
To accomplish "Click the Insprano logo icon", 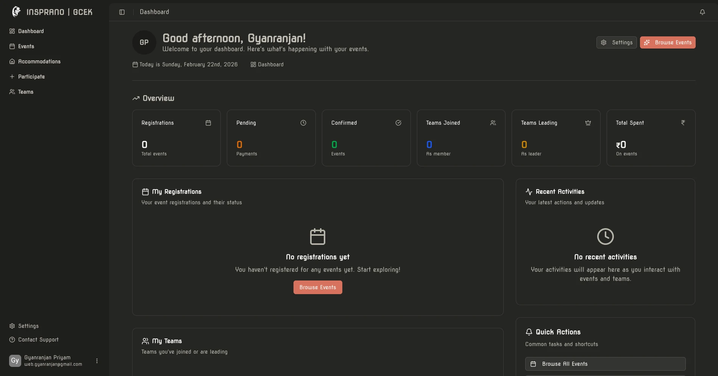I will click(16, 12).
